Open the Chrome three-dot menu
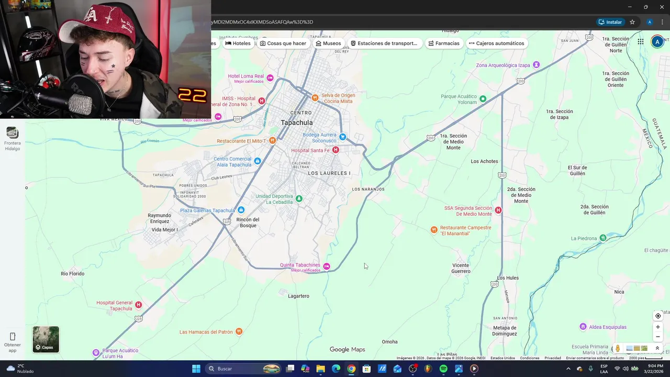 pos(663,22)
